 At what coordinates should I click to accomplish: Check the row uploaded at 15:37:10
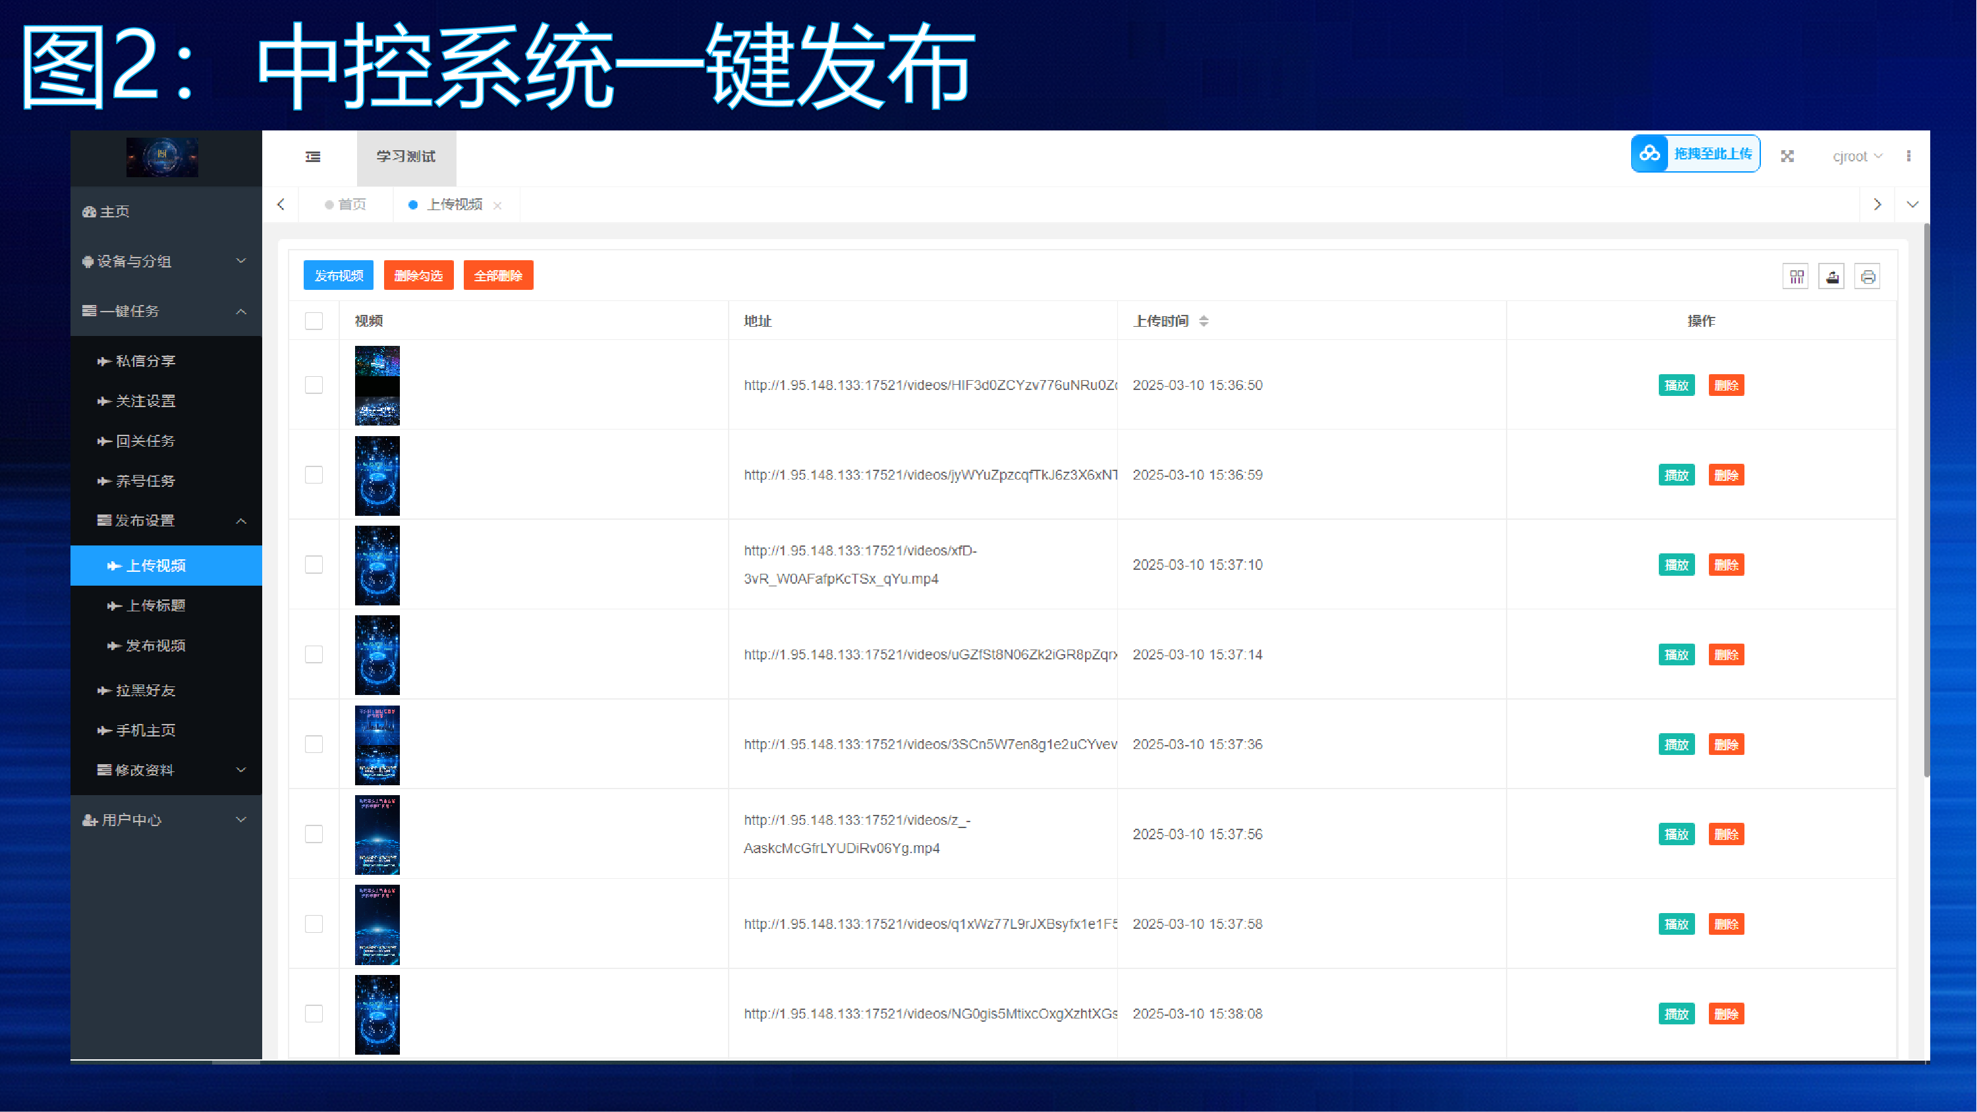point(314,565)
